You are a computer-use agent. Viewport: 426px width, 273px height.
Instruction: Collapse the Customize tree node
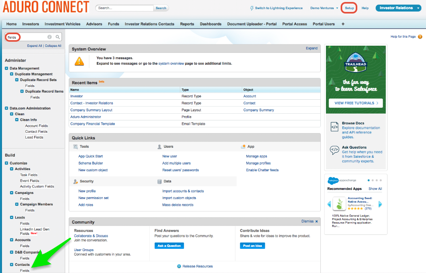tap(6, 163)
